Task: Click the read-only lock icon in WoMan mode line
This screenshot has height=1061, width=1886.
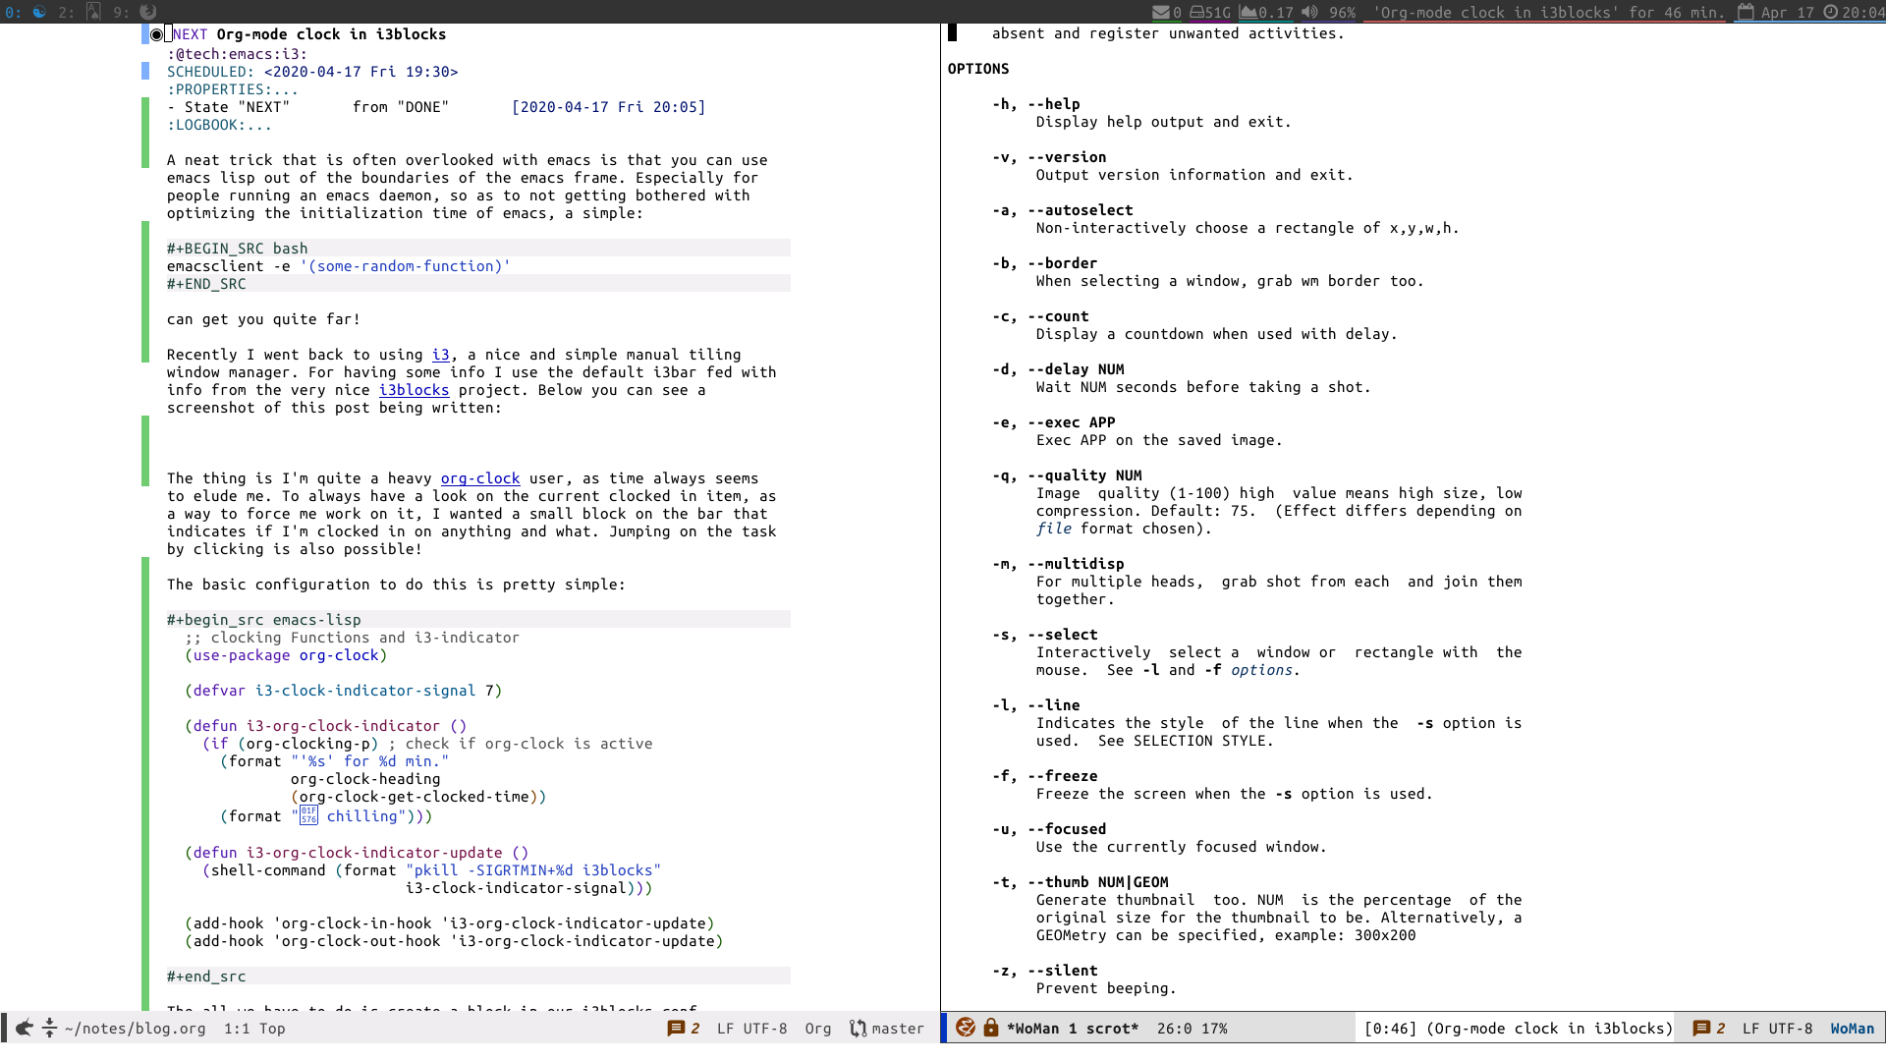Action: 991,1028
